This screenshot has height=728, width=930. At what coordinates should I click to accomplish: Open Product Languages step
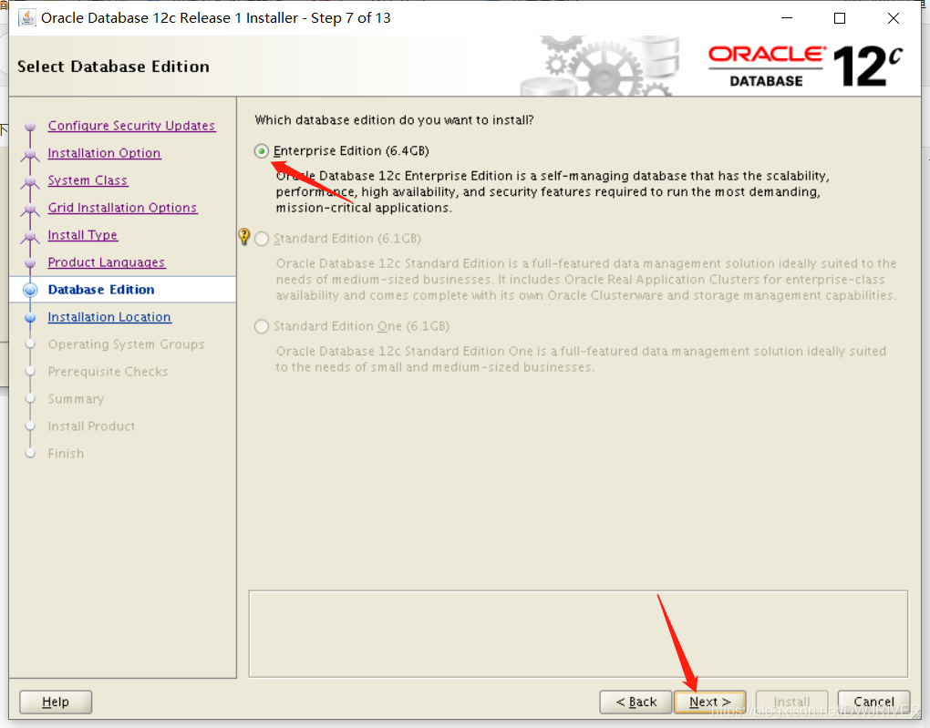[x=107, y=262]
